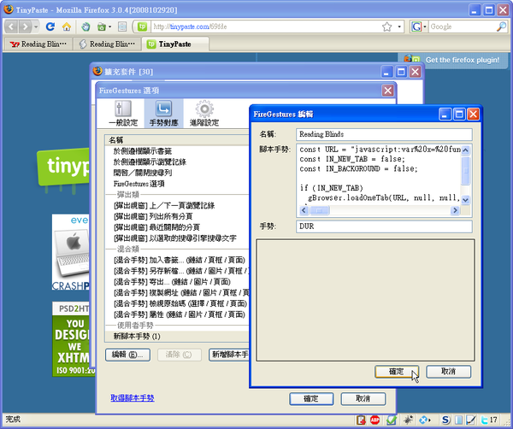The image size is (513, 429).
Task: Click the blue diamond cross status bar icon
Action: coord(424,420)
